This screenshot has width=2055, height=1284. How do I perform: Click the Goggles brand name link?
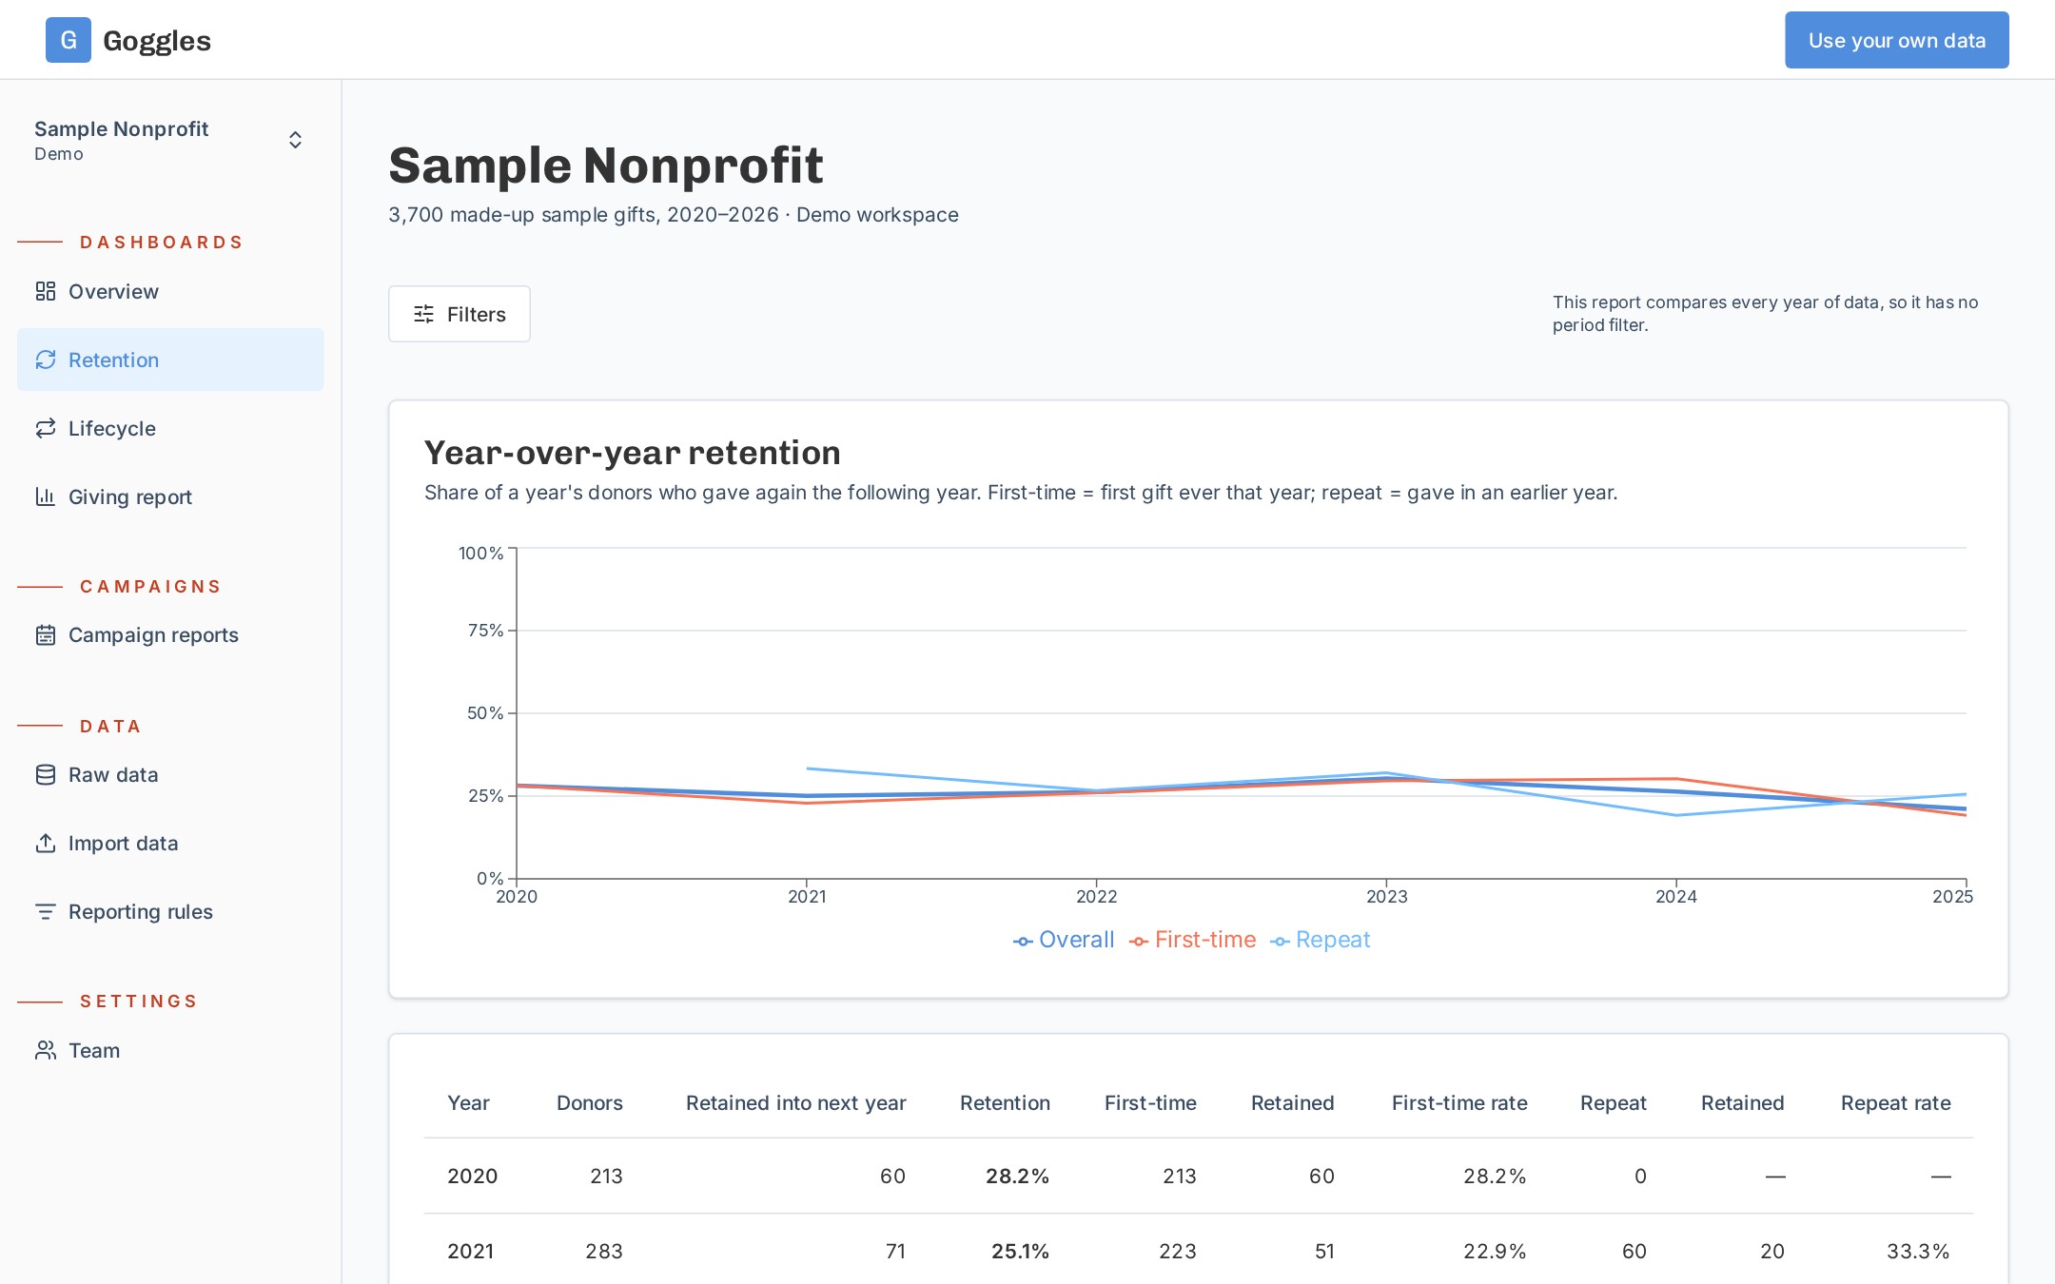click(x=157, y=40)
